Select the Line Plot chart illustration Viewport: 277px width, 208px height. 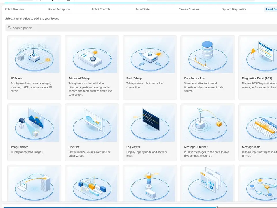click(92, 124)
